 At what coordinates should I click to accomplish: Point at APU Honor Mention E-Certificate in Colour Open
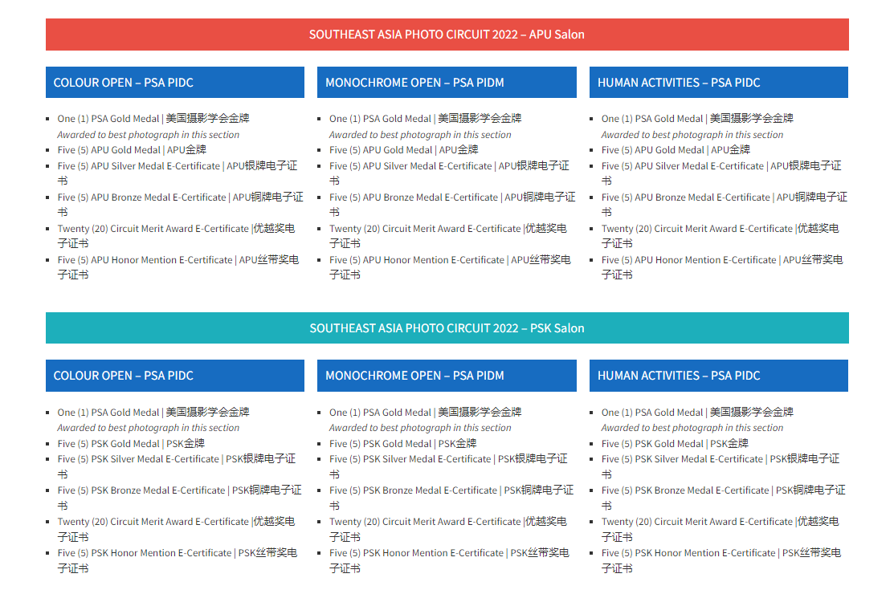click(178, 267)
